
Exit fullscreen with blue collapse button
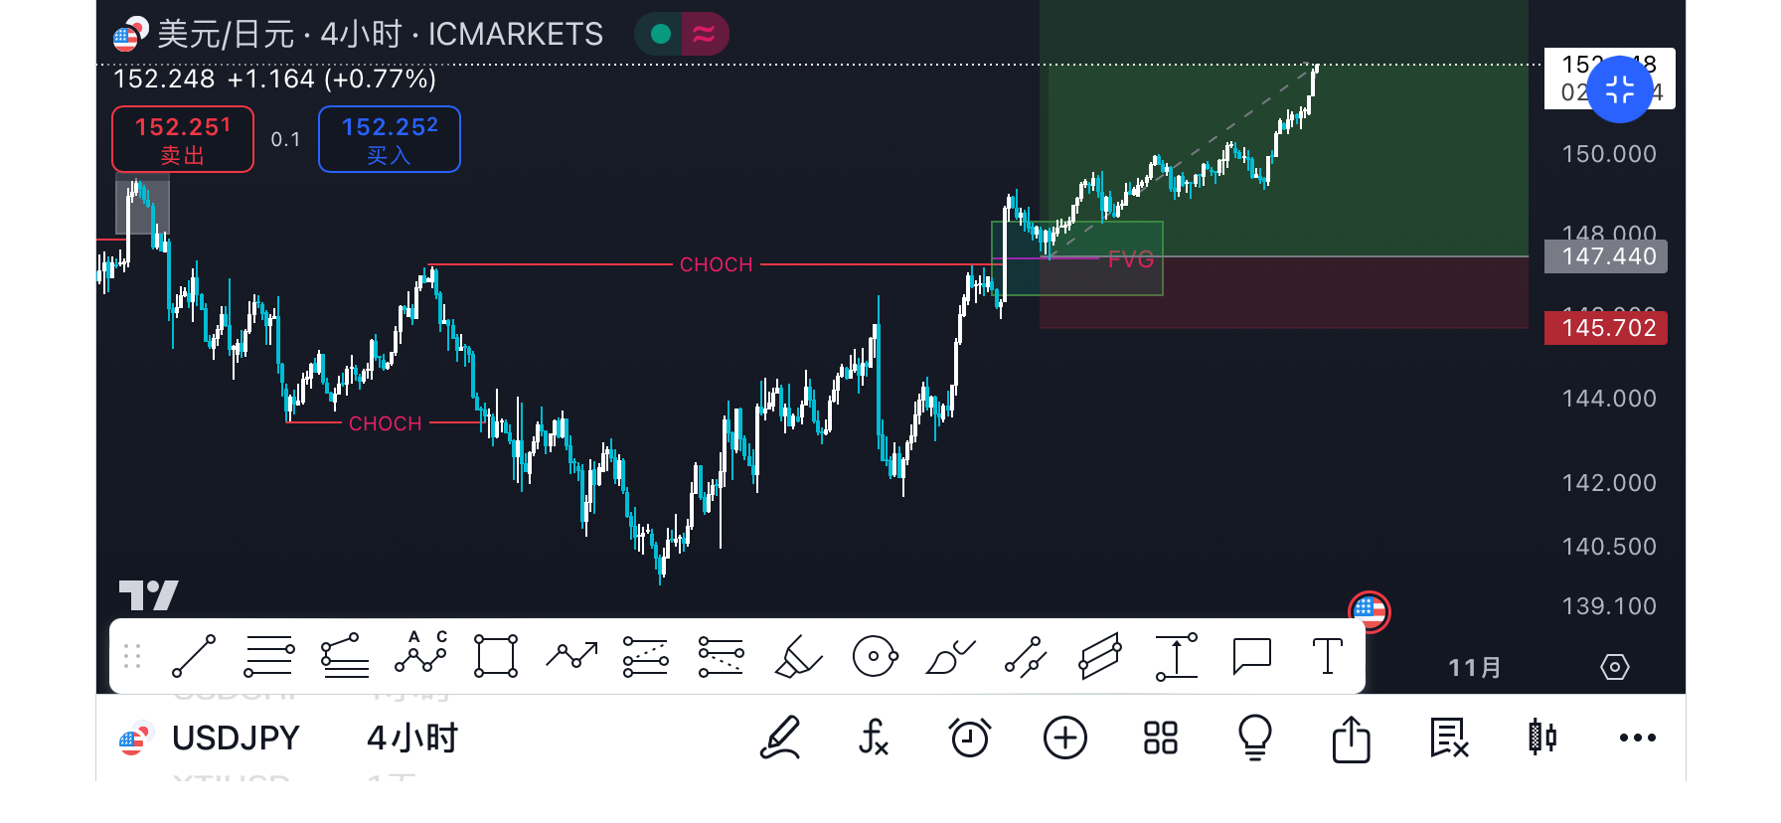[1619, 90]
